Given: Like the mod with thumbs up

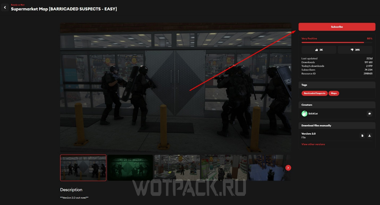Looking at the screenshot, I should pos(319,50).
